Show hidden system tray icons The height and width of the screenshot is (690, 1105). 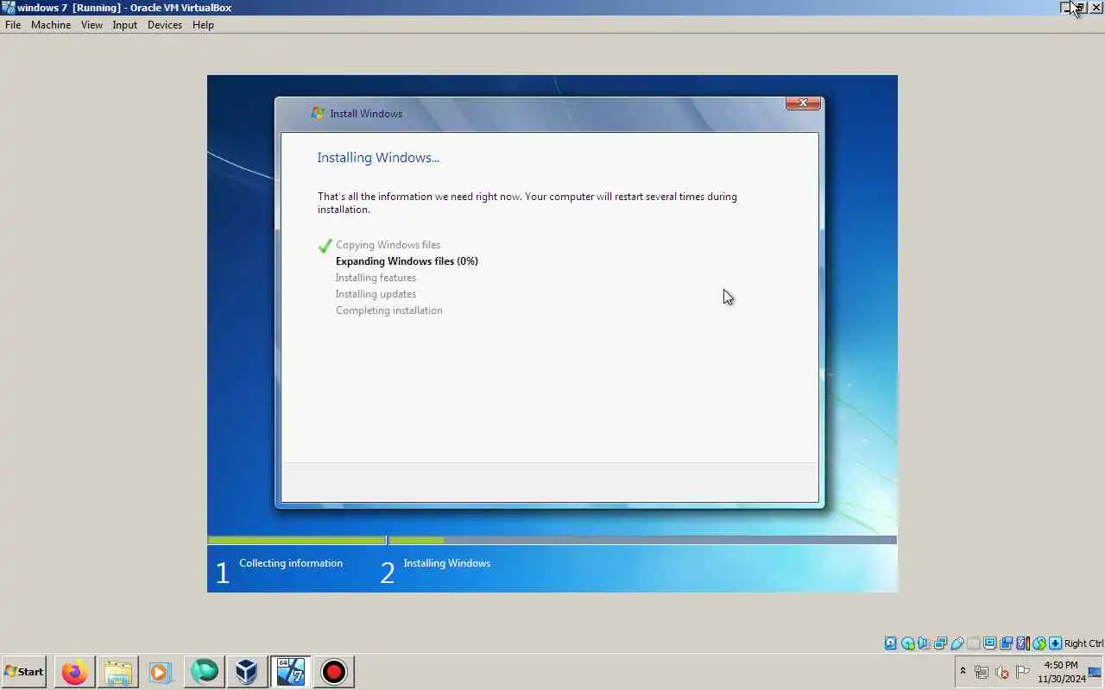coord(963,671)
